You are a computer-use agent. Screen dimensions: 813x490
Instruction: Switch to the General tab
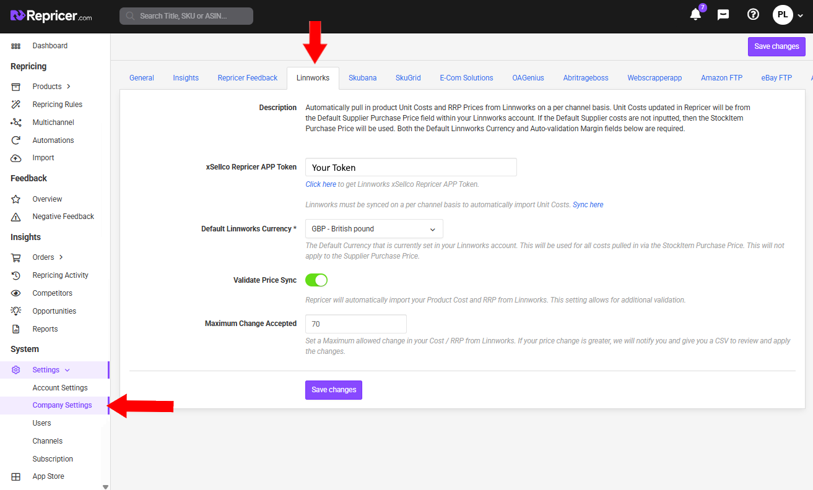pyautogui.click(x=142, y=78)
